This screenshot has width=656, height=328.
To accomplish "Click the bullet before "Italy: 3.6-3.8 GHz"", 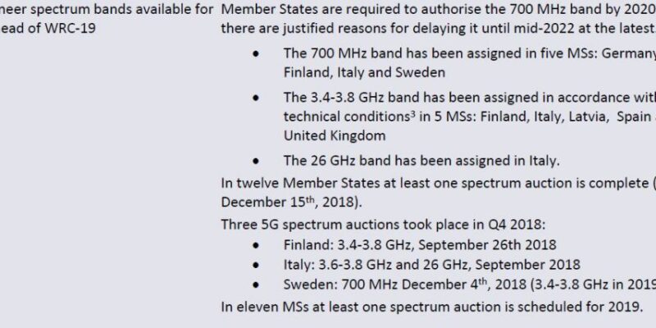I will (255, 265).
